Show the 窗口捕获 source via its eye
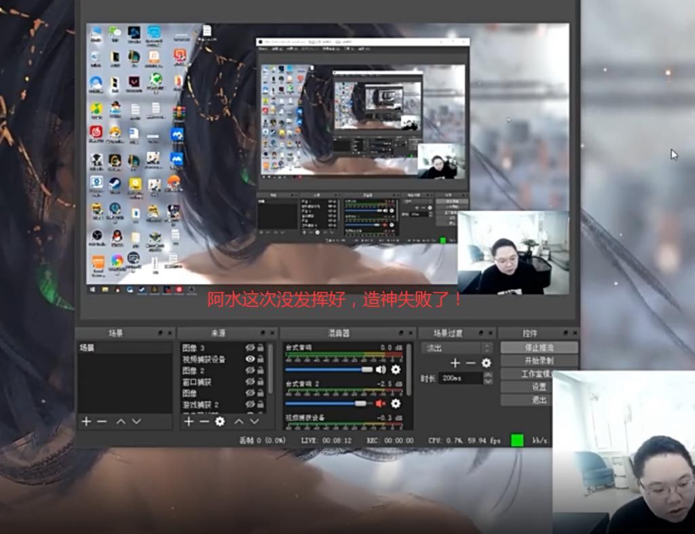Screen dimensions: 695x534 250,381
